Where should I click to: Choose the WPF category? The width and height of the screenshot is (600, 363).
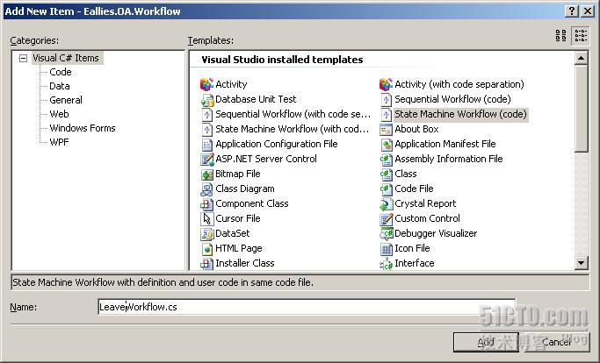[x=60, y=142]
